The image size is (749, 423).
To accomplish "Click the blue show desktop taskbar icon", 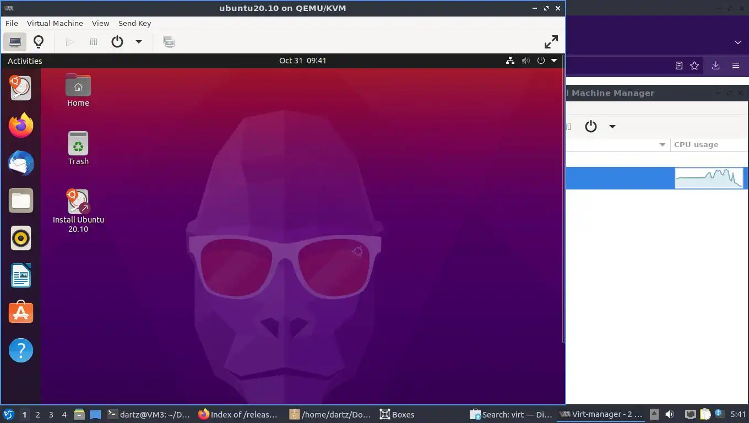I will click(x=95, y=414).
